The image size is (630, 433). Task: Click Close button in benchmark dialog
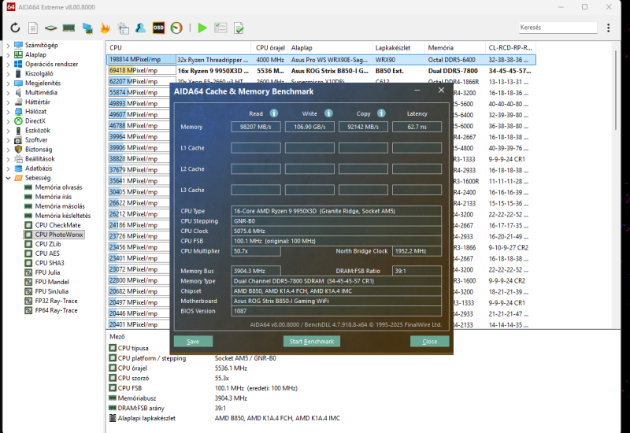(429, 341)
